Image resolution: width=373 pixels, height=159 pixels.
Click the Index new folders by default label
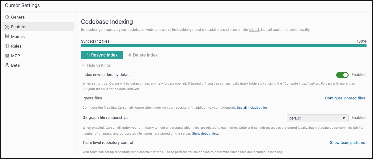[107, 75]
